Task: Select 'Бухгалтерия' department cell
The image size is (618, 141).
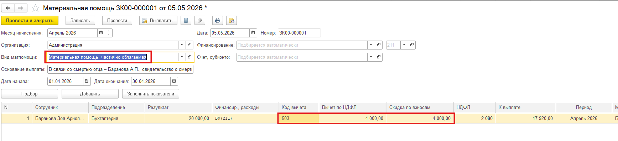Action: [116, 118]
